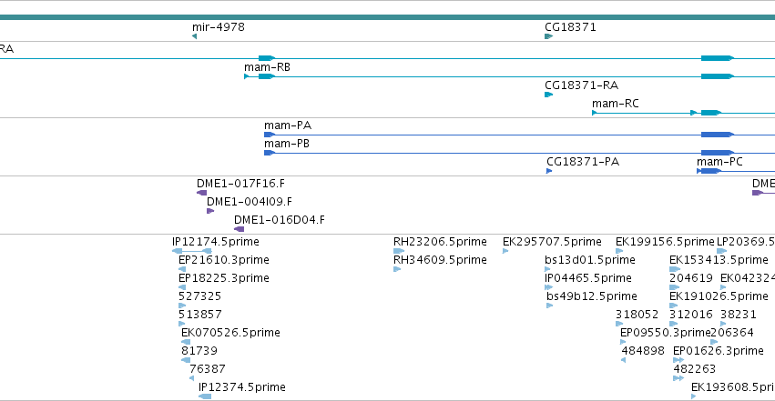Click the EP21610.3prime EST label
The width and height of the screenshot is (775, 401).
point(224,260)
